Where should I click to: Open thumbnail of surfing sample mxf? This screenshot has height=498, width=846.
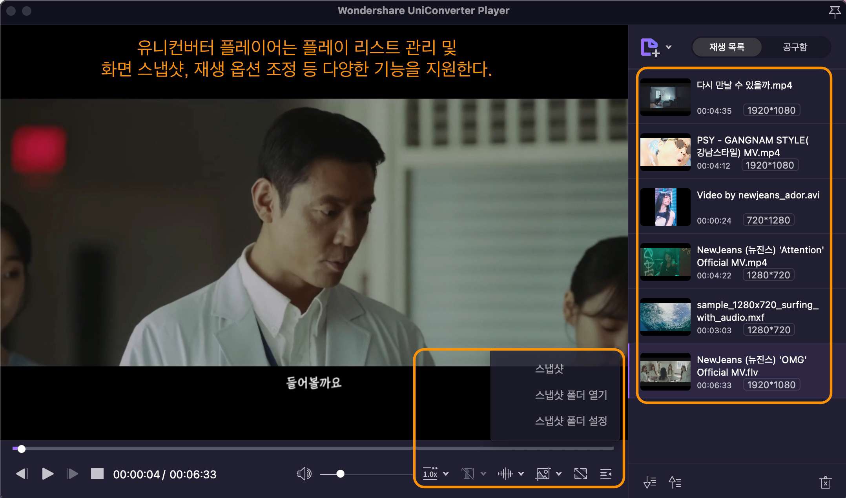click(665, 317)
